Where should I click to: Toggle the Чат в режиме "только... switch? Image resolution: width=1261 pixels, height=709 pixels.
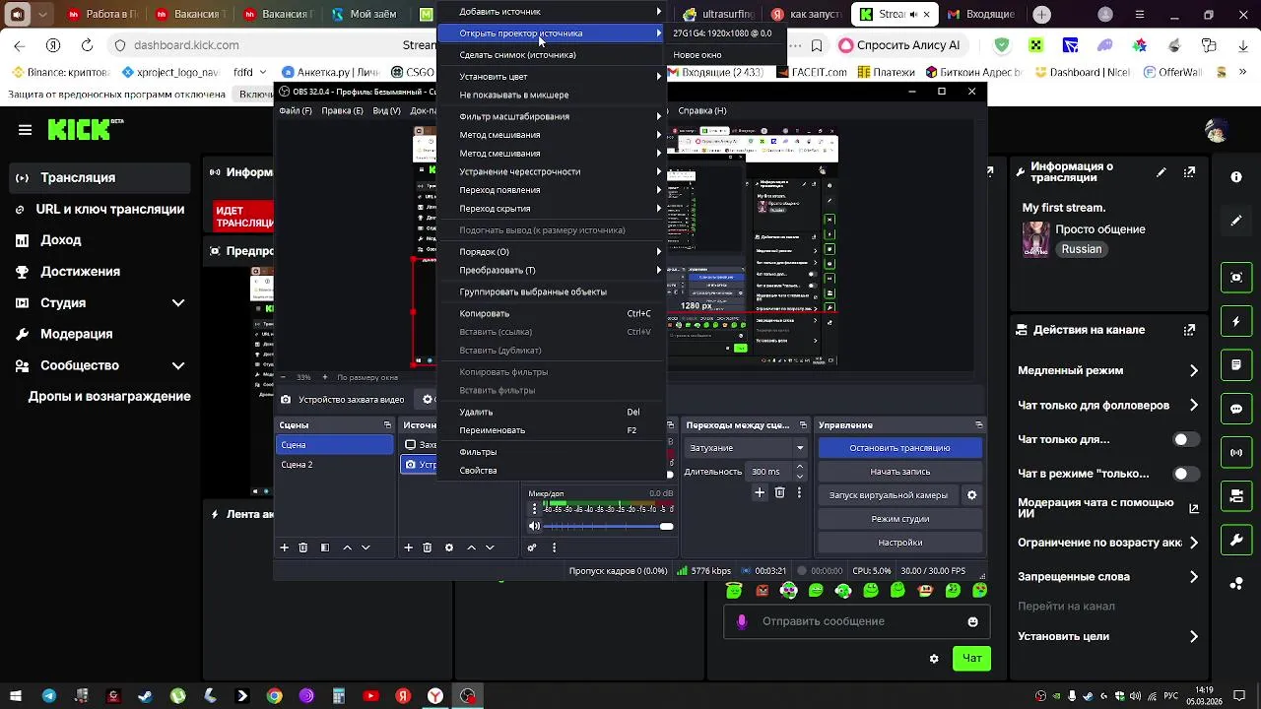[1186, 474]
